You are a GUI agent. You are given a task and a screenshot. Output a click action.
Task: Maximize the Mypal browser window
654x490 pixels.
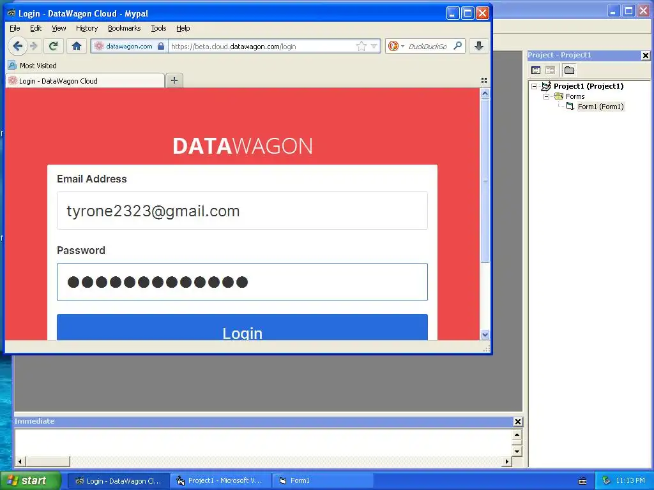point(468,13)
